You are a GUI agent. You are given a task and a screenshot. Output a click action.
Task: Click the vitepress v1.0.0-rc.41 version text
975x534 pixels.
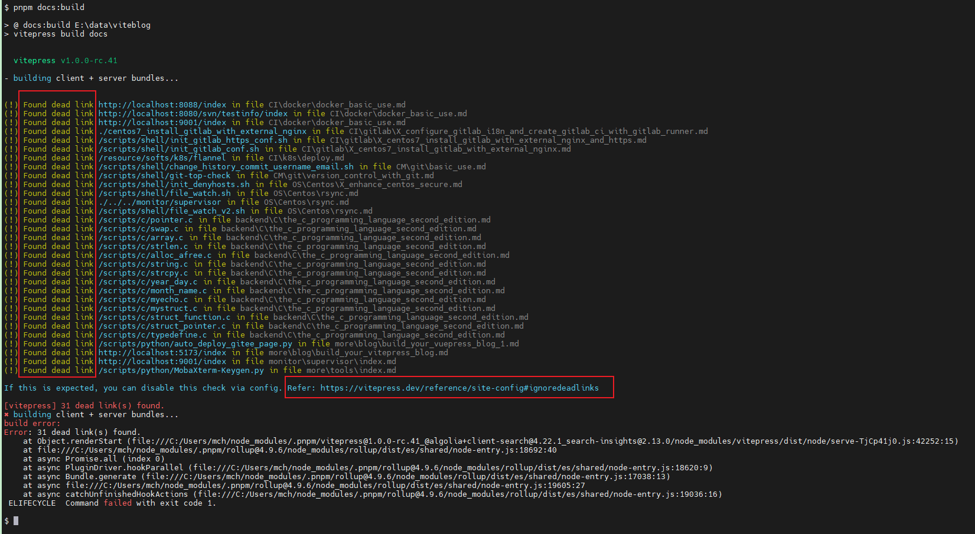pyautogui.click(x=65, y=60)
